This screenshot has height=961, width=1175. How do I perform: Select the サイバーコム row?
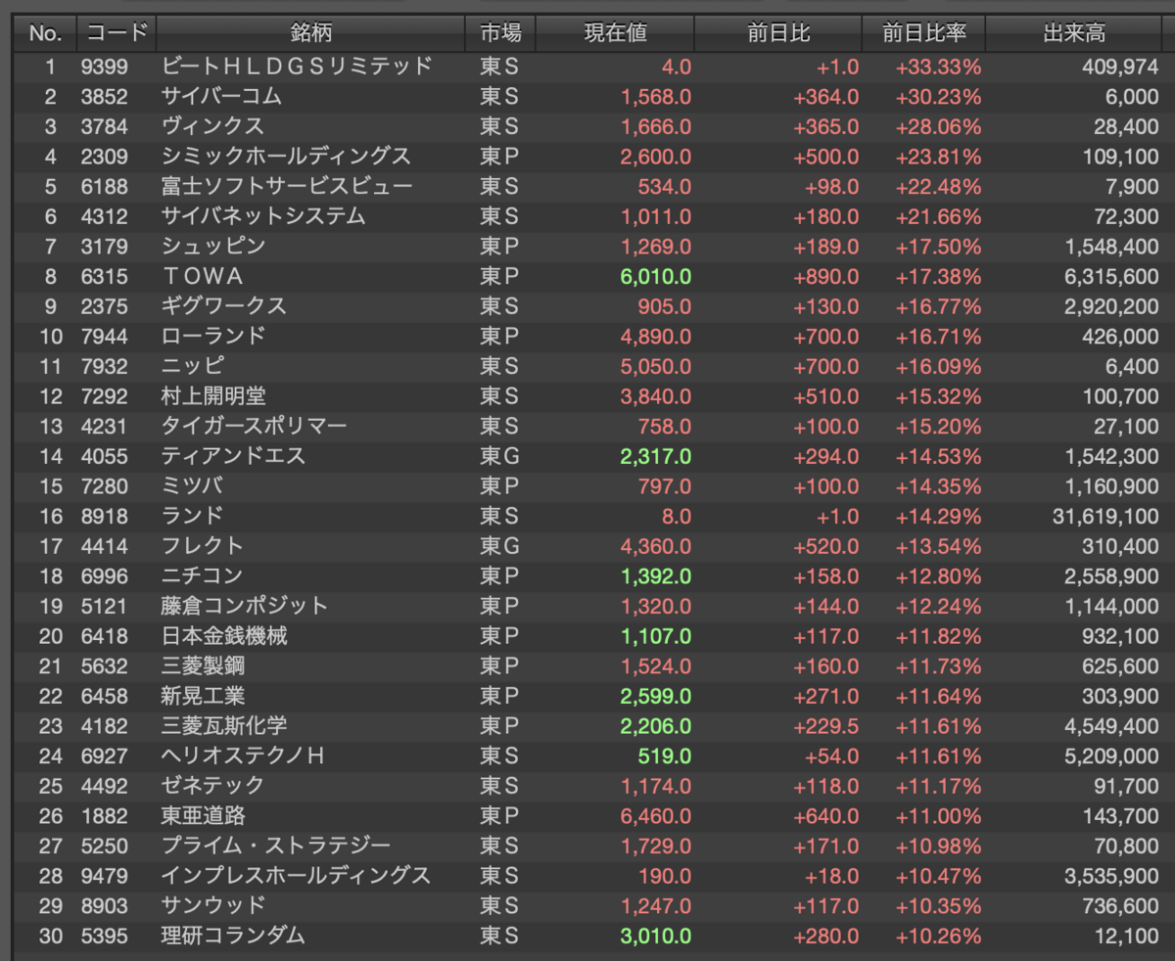(587, 96)
